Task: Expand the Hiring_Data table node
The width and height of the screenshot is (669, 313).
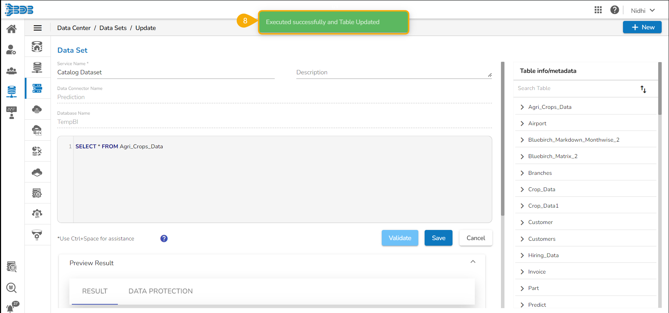Action: point(522,255)
